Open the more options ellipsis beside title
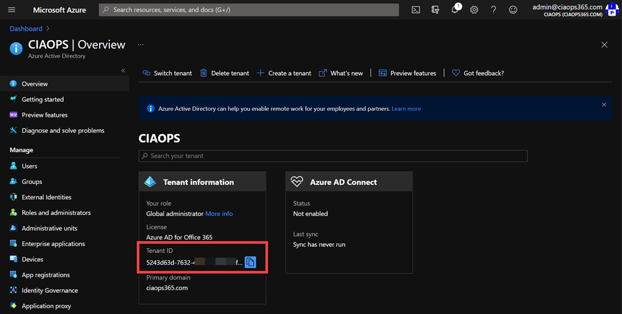Viewport: 622px width, 314px height. (x=140, y=45)
